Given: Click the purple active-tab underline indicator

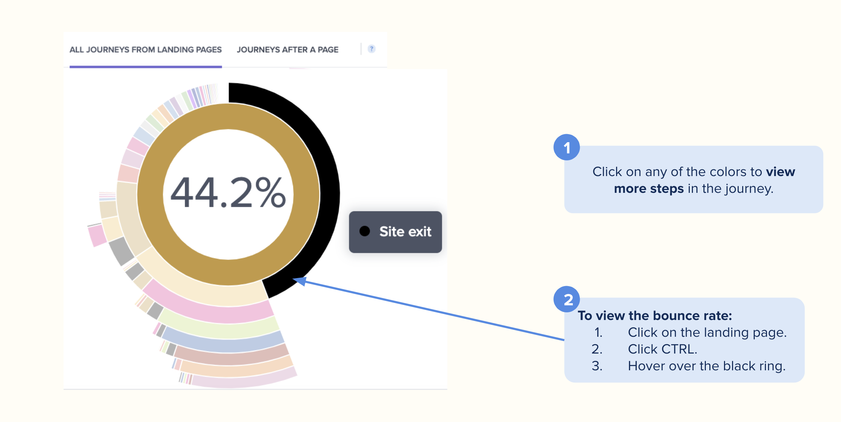Looking at the screenshot, I should (x=146, y=66).
